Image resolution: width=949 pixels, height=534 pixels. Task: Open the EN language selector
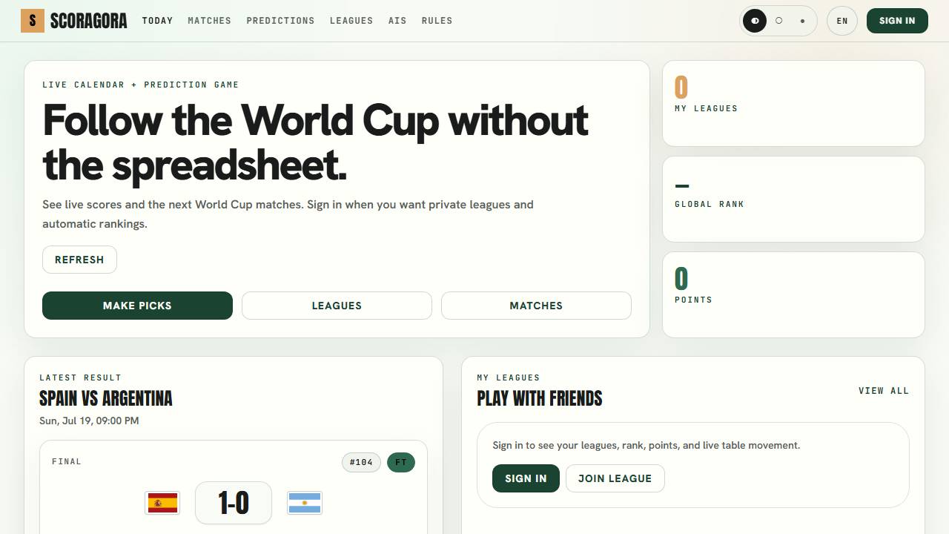pyautogui.click(x=842, y=21)
